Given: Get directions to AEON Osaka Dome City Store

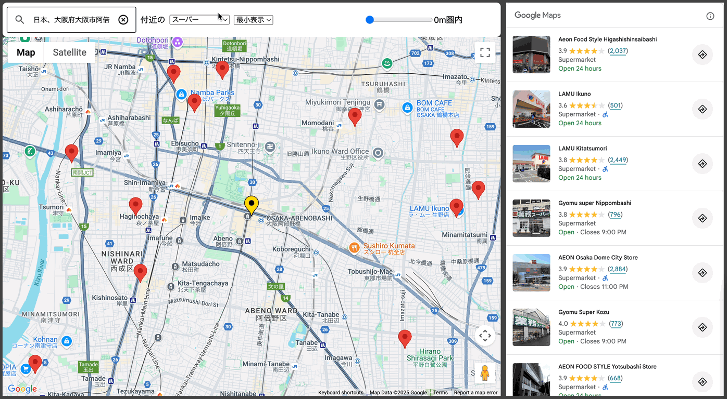Looking at the screenshot, I should point(702,273).
